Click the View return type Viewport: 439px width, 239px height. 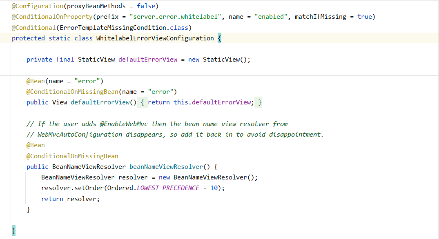[60, 102]
